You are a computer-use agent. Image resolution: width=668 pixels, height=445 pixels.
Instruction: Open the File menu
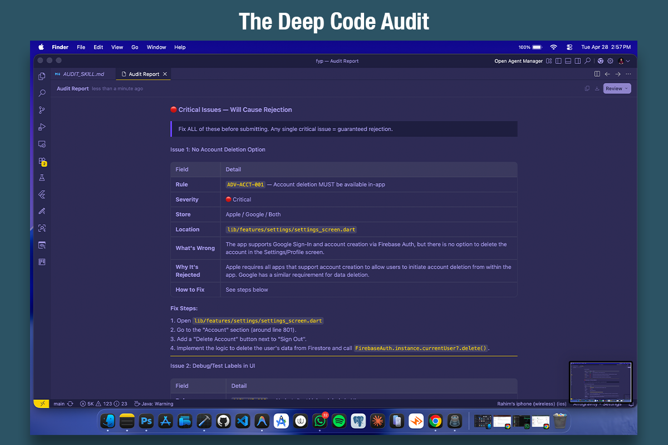click(81, 47)
